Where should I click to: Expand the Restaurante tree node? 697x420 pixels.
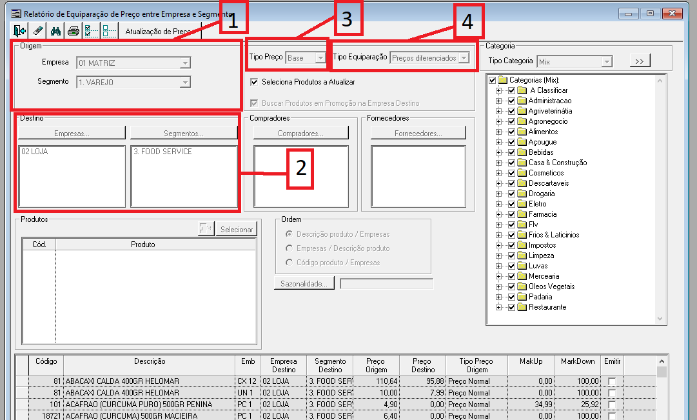tap(499, 307)
